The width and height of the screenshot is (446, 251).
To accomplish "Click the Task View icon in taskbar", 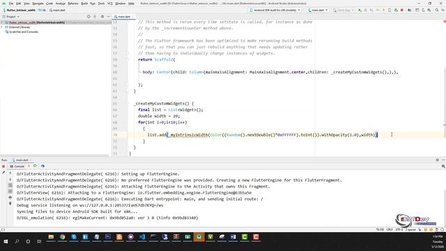I will tap(39, 242).
